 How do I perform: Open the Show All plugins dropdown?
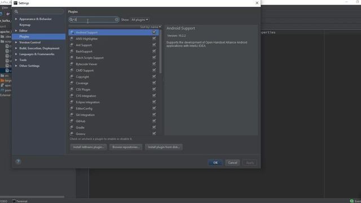click(x=140, y=20)
